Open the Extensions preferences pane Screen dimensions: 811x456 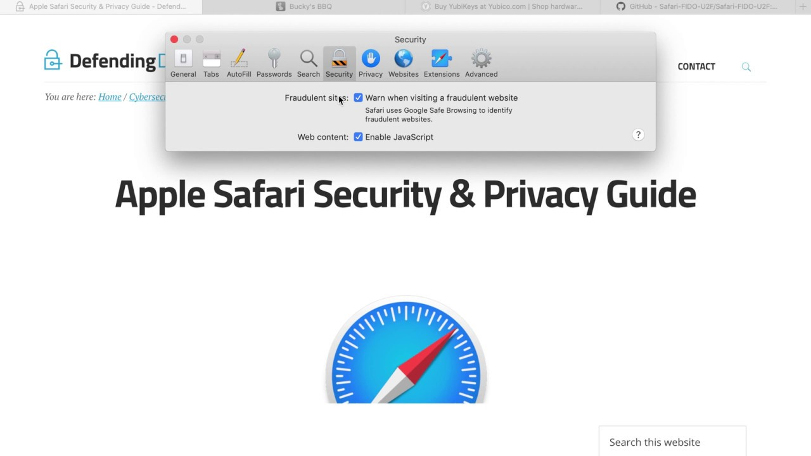(442, 64)
